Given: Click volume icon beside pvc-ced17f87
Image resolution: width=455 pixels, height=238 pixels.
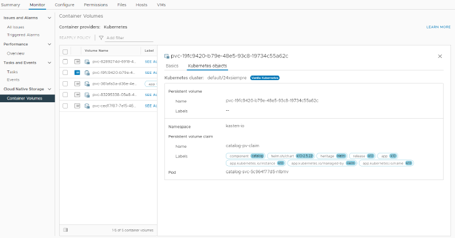Looking at the screenshot, I should click(87, 106).
